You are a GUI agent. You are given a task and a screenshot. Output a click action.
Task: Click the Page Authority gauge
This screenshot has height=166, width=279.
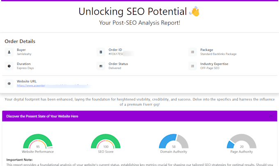(242, 141)
